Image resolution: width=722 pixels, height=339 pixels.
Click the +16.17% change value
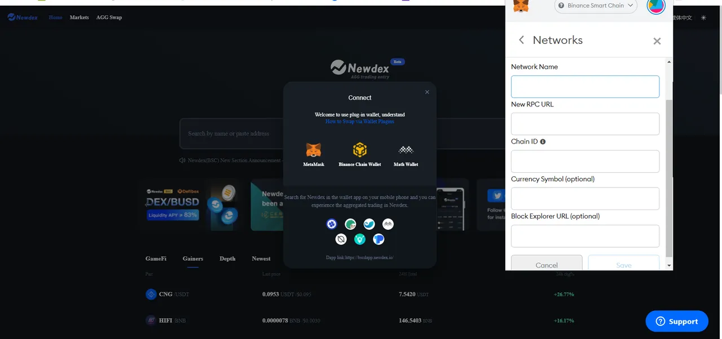point(564,320)
